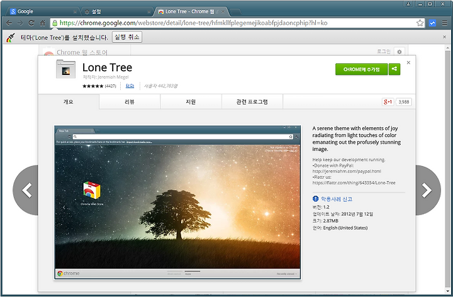The image size is (453, 297).
Task: Click the 크기: 2.87MB size text
Action: click(x=325, y=221)
